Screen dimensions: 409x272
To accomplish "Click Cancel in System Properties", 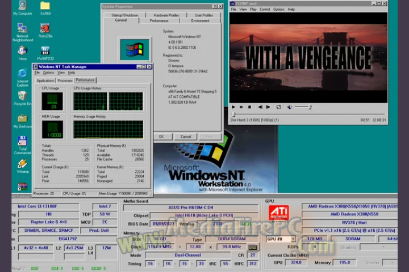I will (186, 137).
